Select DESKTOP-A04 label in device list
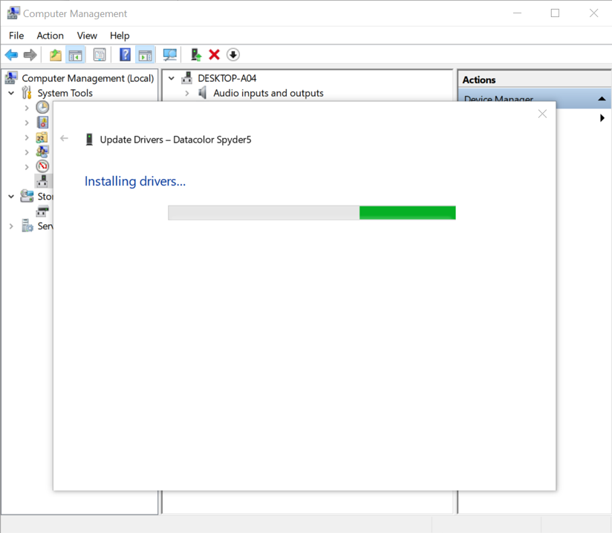612x533 pixels. [x=227, y=78]
